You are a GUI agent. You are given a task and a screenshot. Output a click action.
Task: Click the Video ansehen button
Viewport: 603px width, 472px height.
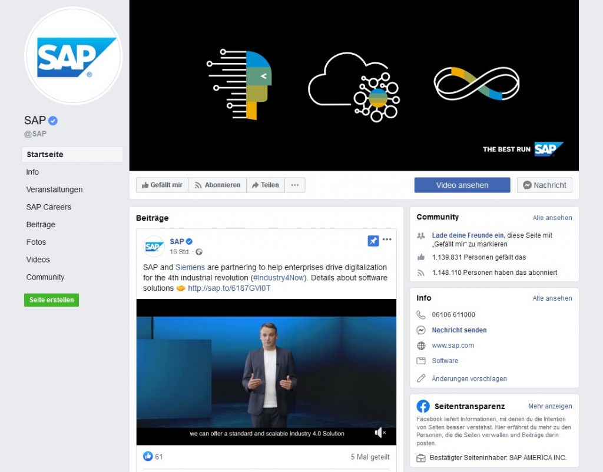[x=462, y=185]
